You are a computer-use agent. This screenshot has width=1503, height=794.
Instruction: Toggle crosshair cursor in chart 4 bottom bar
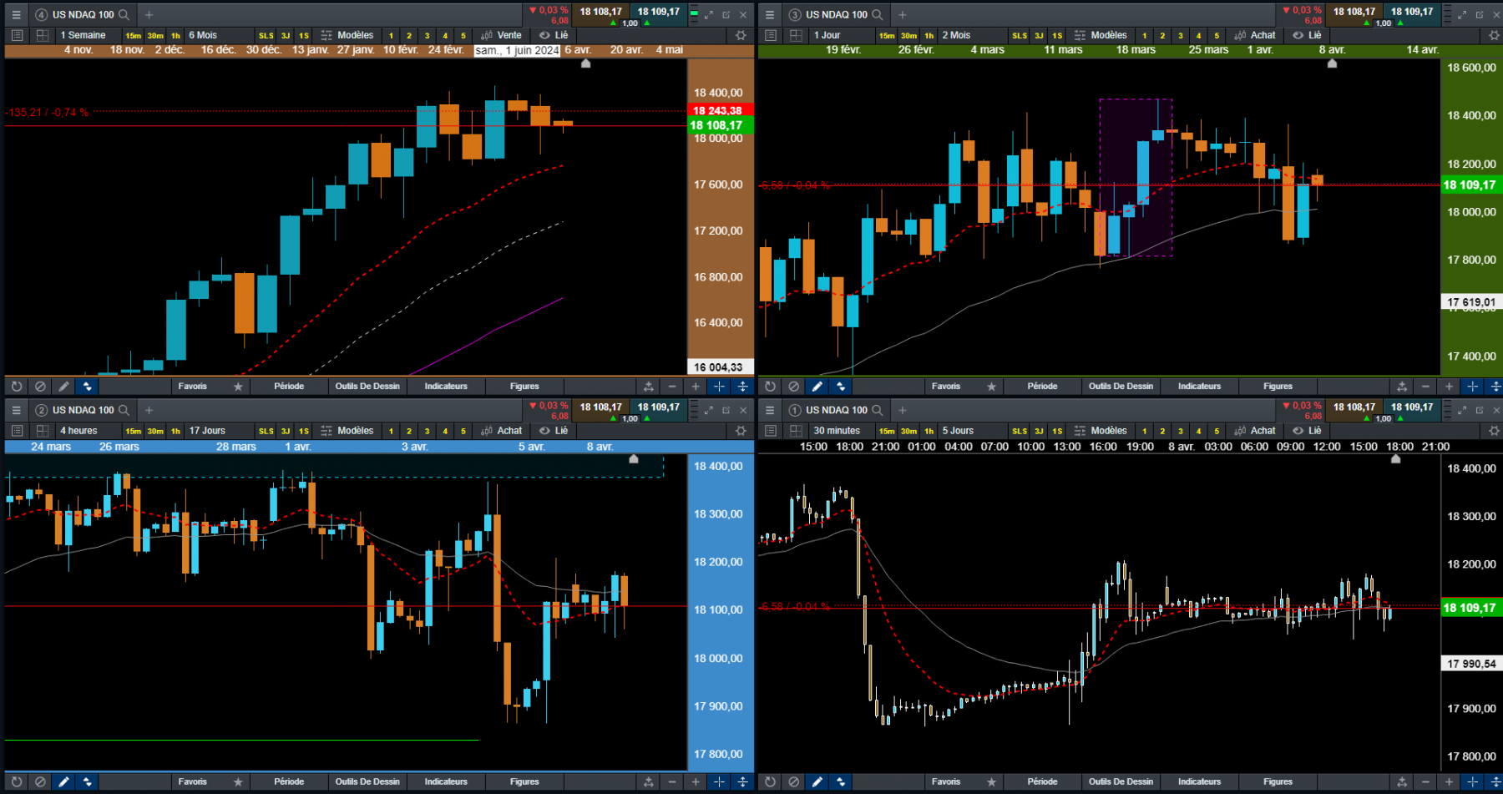(719, 387)
